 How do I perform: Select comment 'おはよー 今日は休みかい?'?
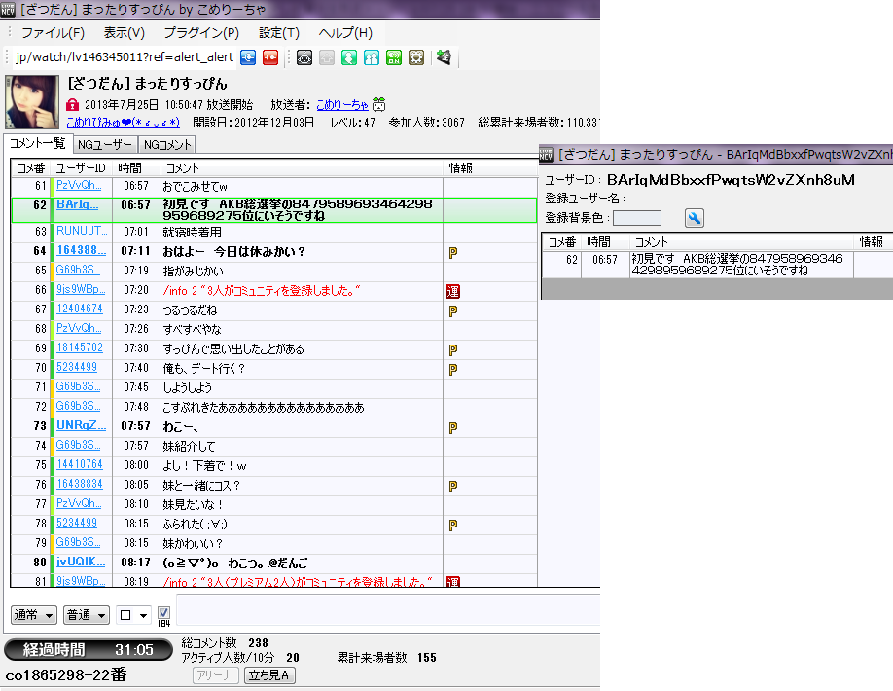point(273,252)
